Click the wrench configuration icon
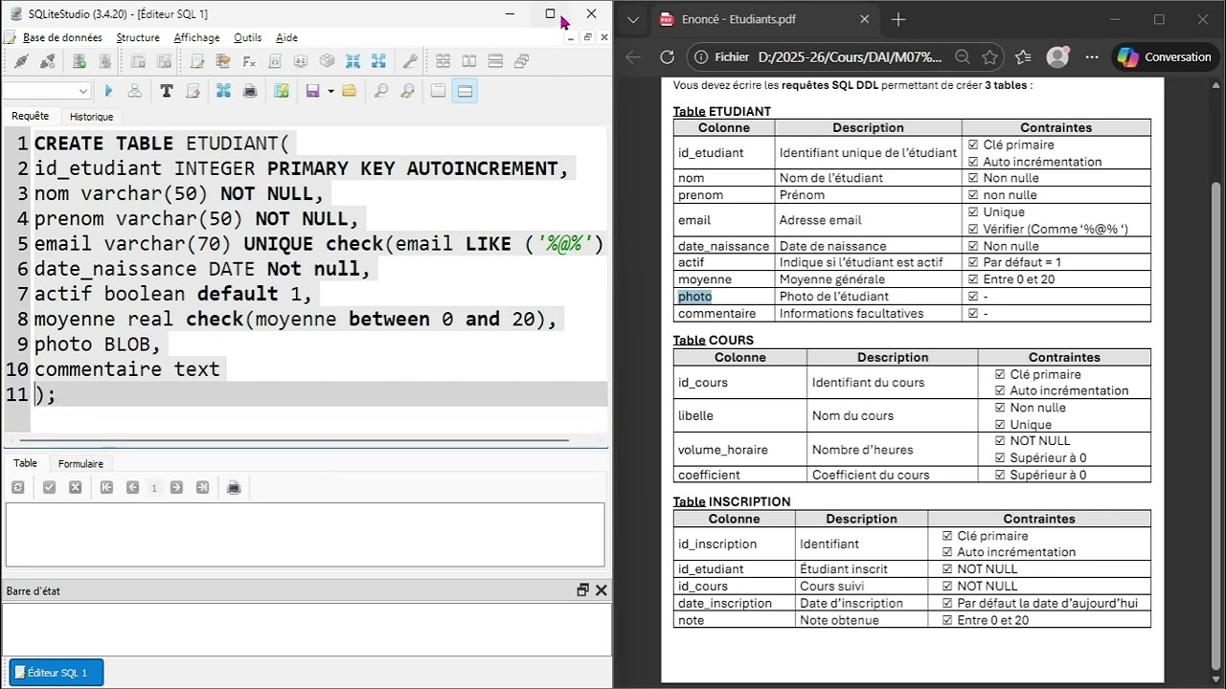 410,61
